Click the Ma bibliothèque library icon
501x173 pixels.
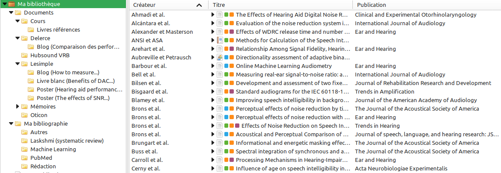pyautogui.click(x=11, y=4)
